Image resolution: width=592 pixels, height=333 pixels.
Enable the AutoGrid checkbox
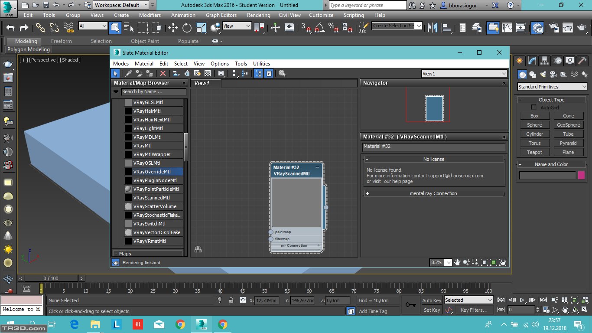pyautogui.click(x=534, y=108)
